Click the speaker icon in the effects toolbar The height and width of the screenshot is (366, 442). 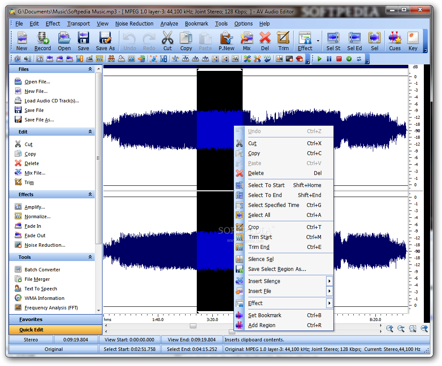pyautogui.click(x=28, y=59)
